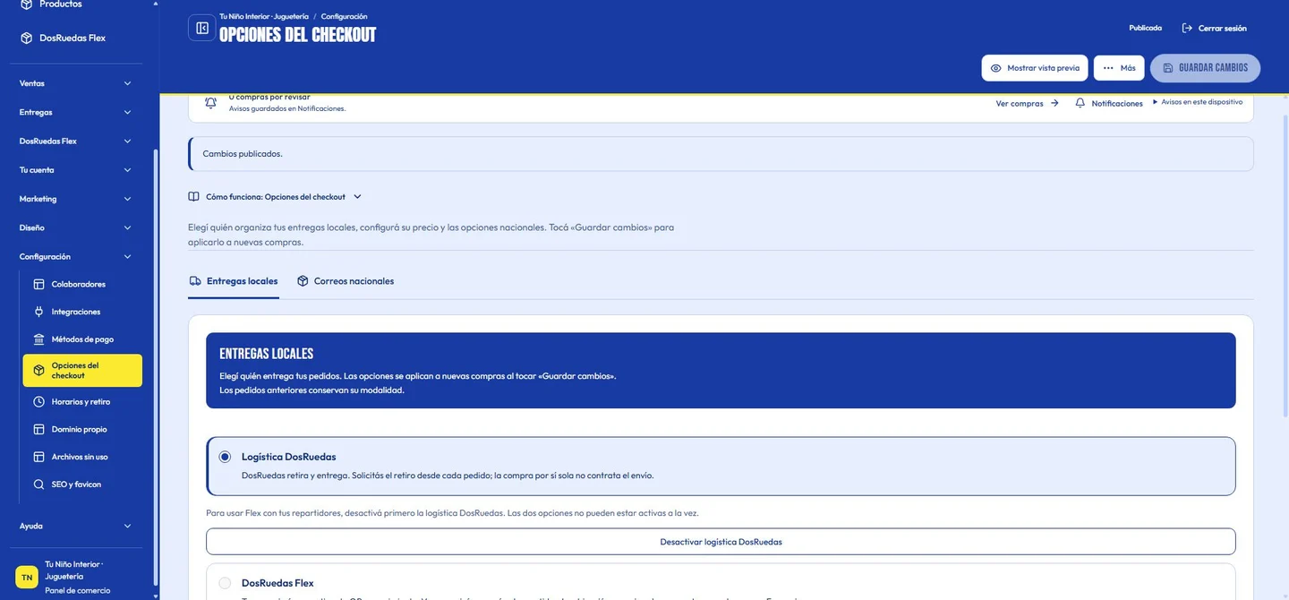Click the book icon beside Cómo funciona
1289x600 pixels.
pos(193,196)
